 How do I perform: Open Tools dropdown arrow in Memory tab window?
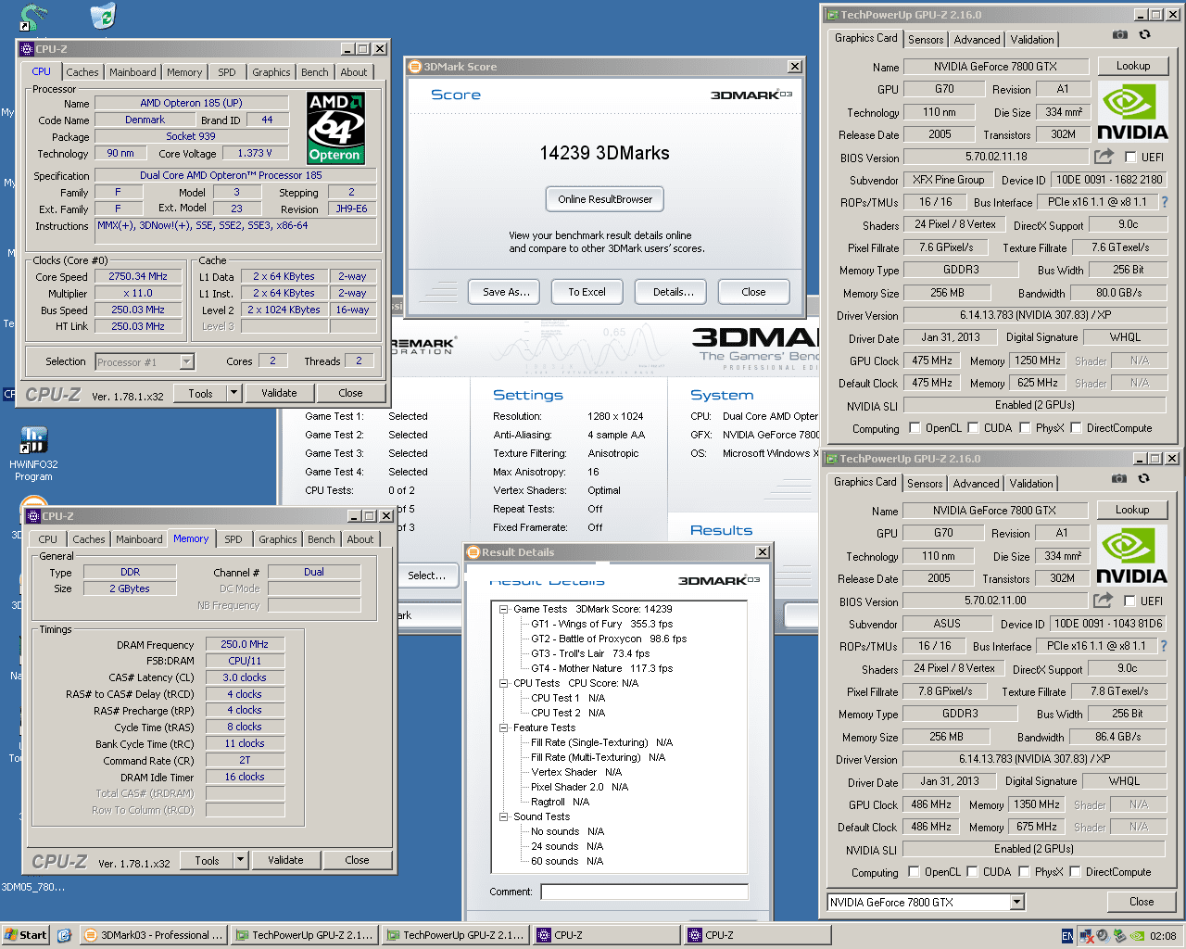240,860
